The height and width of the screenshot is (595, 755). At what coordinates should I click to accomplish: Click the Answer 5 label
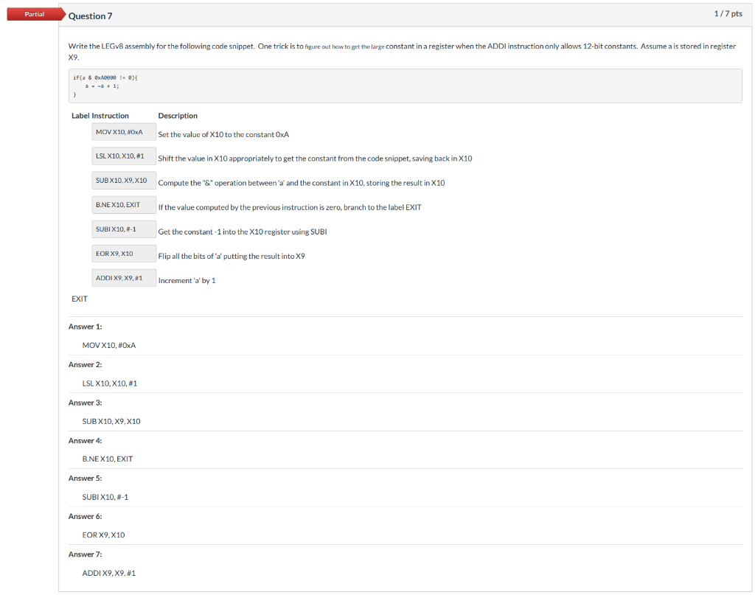[x=86, y=478]
